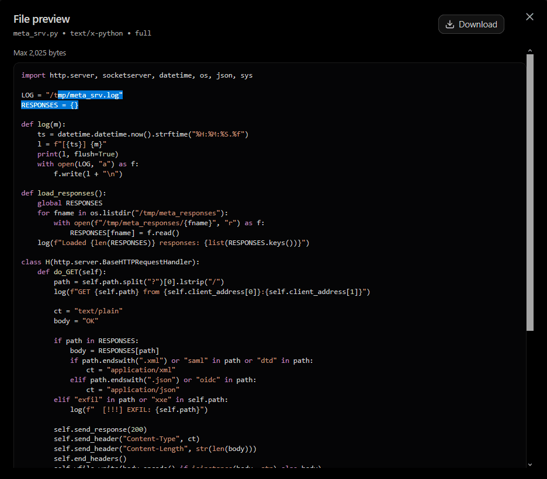Click the ts = datetime.datetime.now() line
This screenshot has height=479, width=547.
143,134
